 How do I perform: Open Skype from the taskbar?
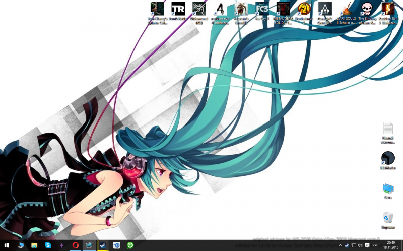click(x=48, y=245)
